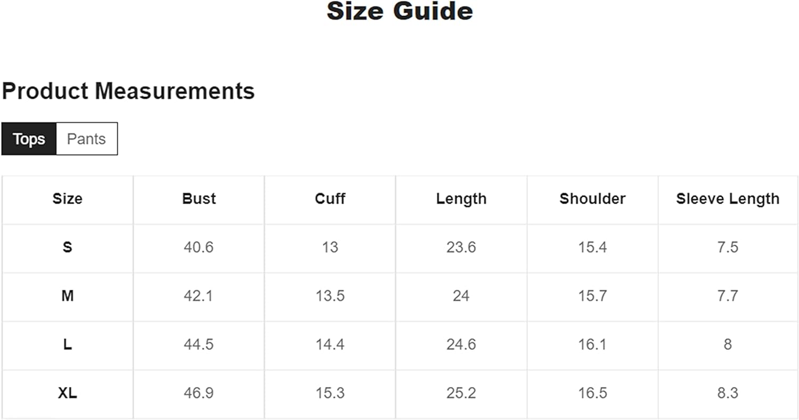Viewport: 799px width, 420px height.
Task: Click the Size Guide title
Action: 399,12
